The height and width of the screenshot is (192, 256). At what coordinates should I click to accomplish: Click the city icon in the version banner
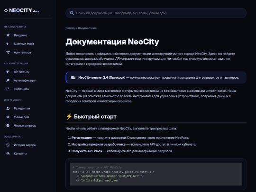click(x=73, y=78)
